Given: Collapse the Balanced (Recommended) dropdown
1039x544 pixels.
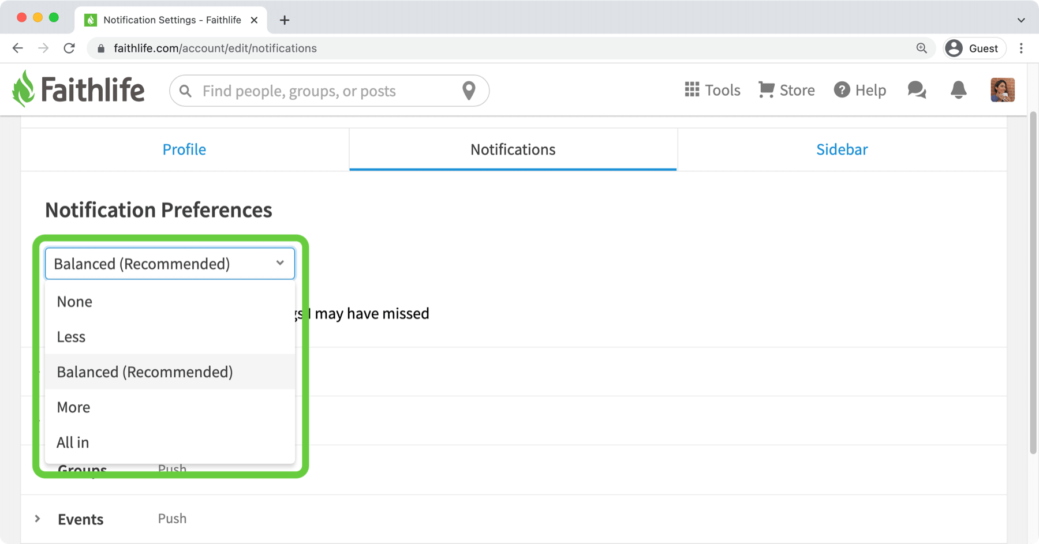Looking at the screenshot, I should coord(170,264).
